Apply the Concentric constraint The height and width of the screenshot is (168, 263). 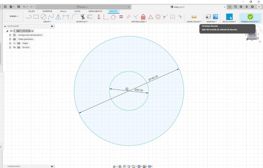(158, 17)
